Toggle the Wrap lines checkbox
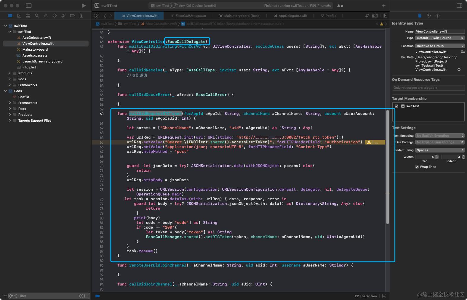Screen dimensions: 467x300 417,167
